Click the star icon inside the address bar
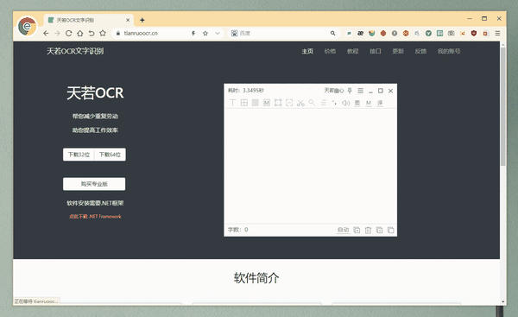The width and height of the screenshot is (518, 317). click(205, 34)
